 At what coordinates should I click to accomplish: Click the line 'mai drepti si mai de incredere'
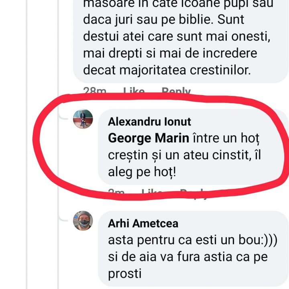[169, 53]
